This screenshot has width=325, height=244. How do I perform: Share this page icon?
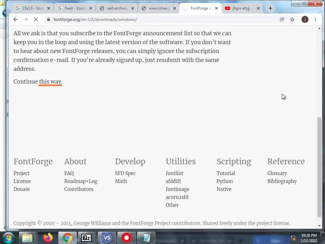(x=282, y=19)
